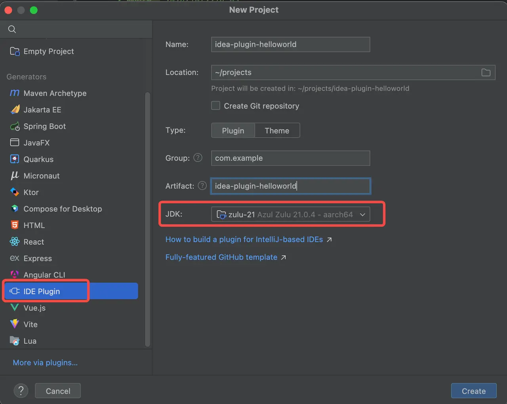Image resolution: width=507 pixels, height=404 pixels.
Task: Click the Vue.js icon
Action: tap(15, 307)
